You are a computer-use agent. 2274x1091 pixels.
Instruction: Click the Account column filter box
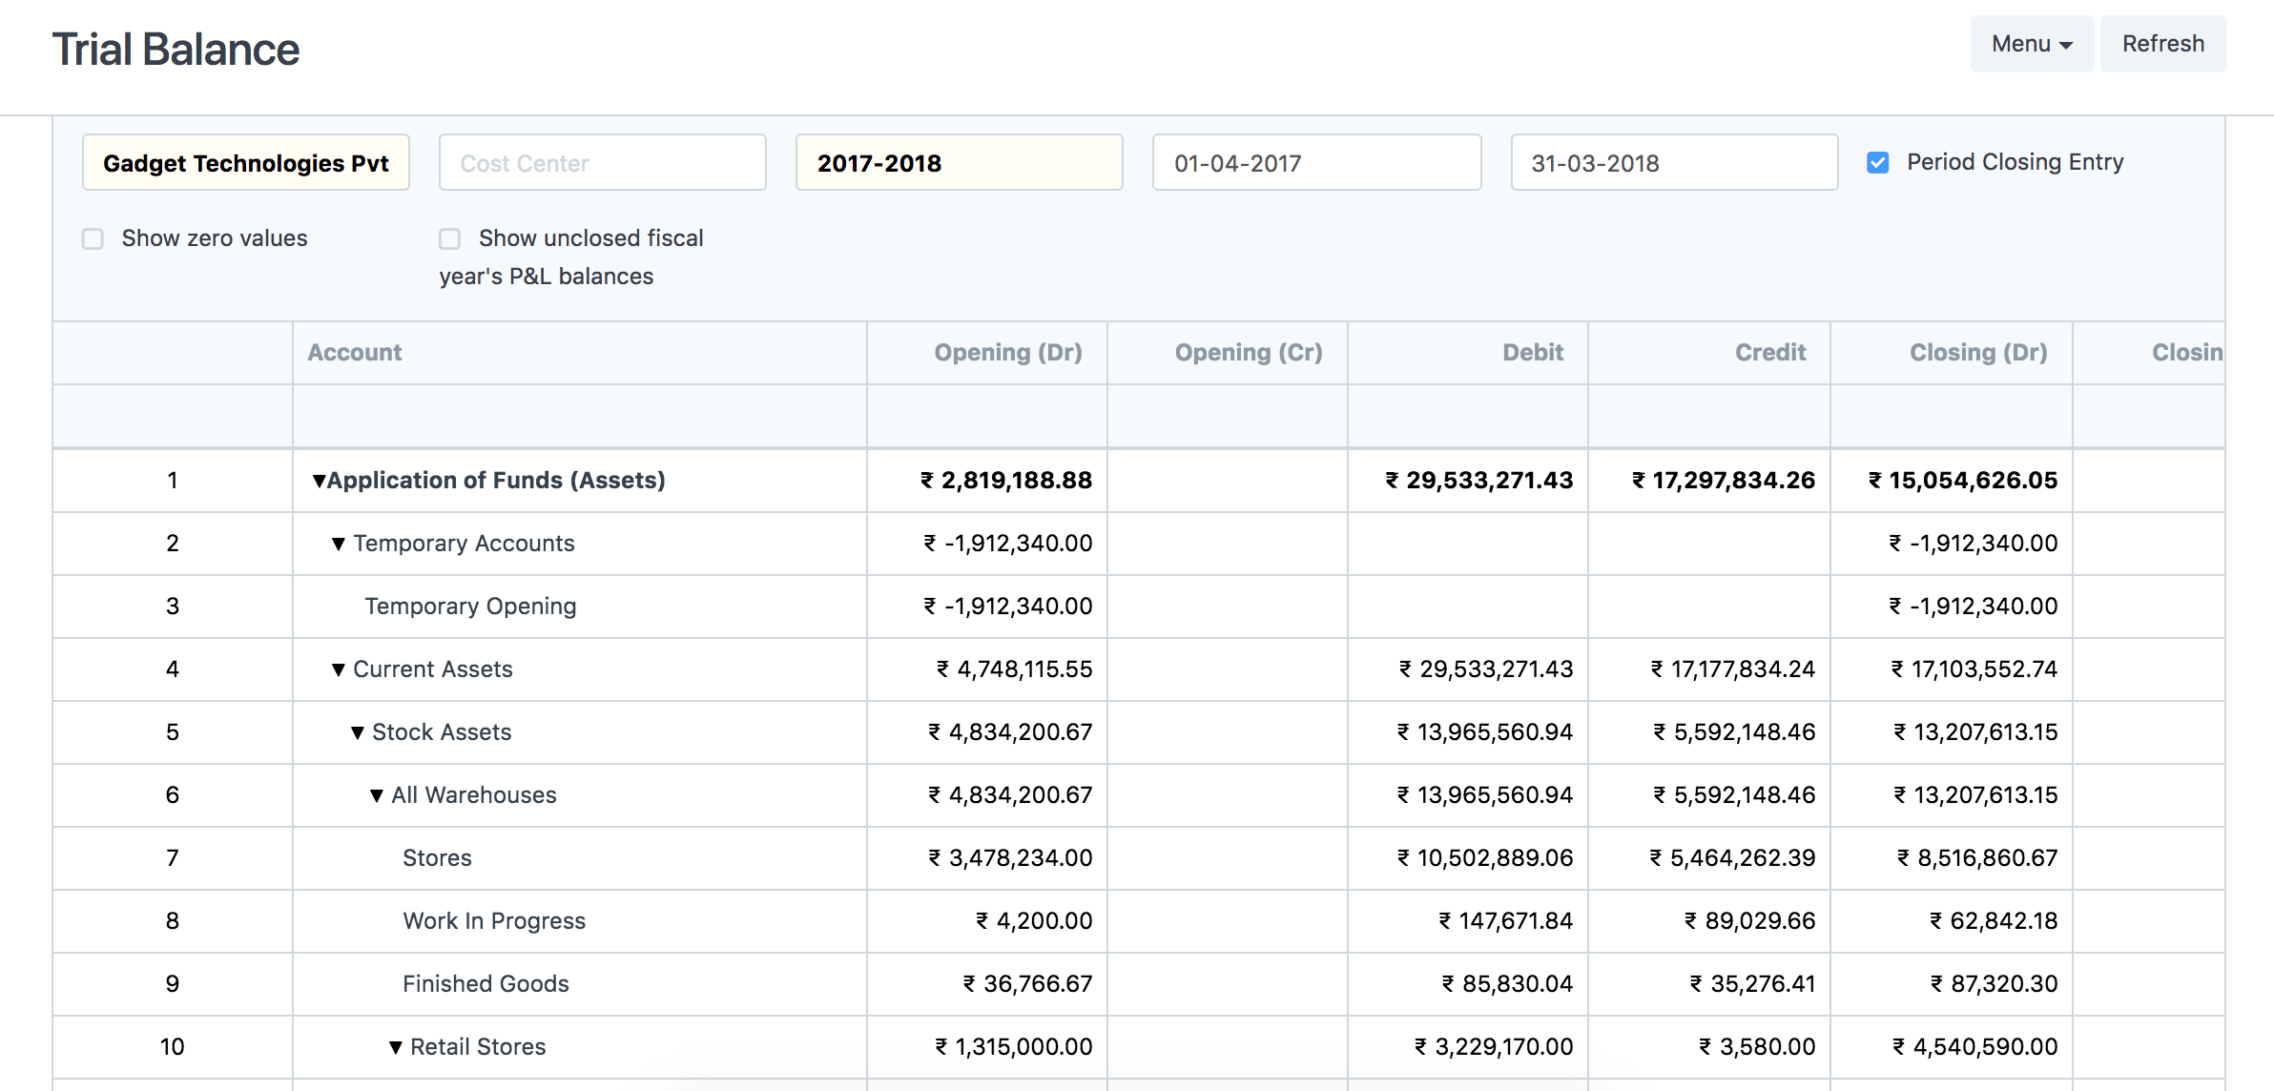[580, 417]
